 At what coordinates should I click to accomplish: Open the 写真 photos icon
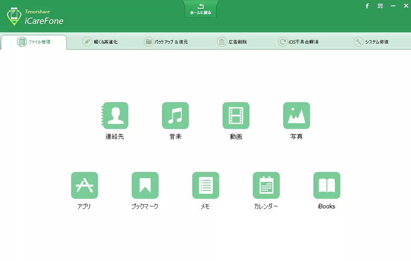(x=297, y=116)
